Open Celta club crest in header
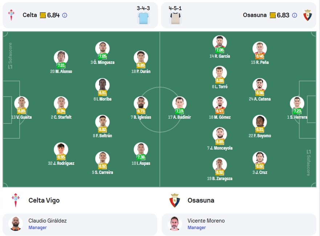The height and width of the screenshot is (236, 320). (x=11, y=15)
